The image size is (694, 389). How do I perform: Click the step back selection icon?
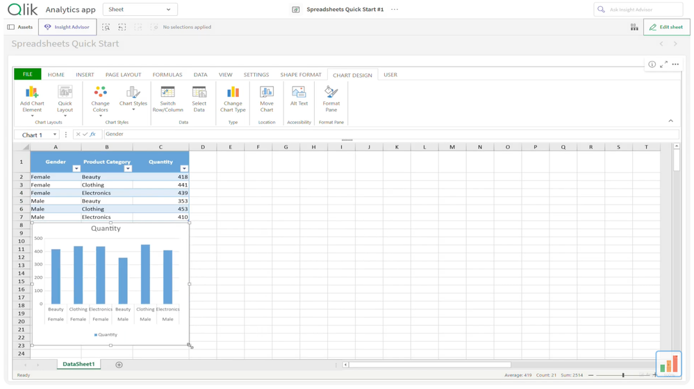pos(122,27)
